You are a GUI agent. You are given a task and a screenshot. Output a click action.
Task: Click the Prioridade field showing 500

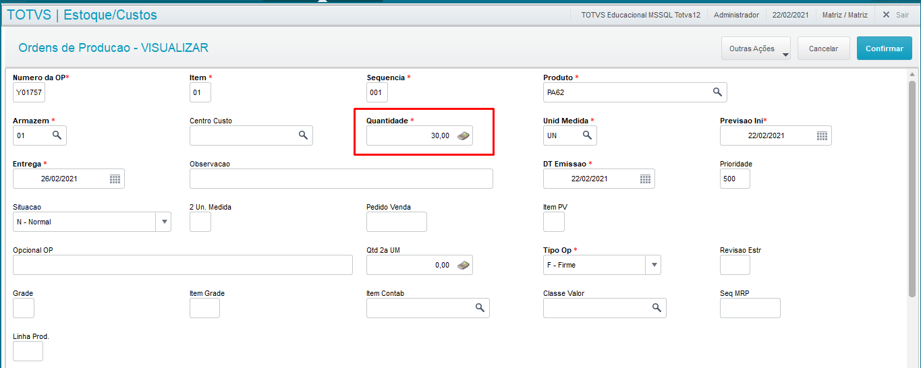(735, 179)
